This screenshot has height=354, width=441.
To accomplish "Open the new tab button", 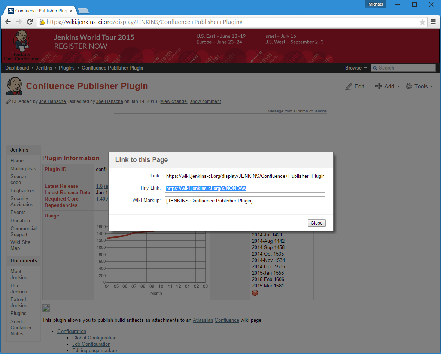I will click(x=83, y=11).
